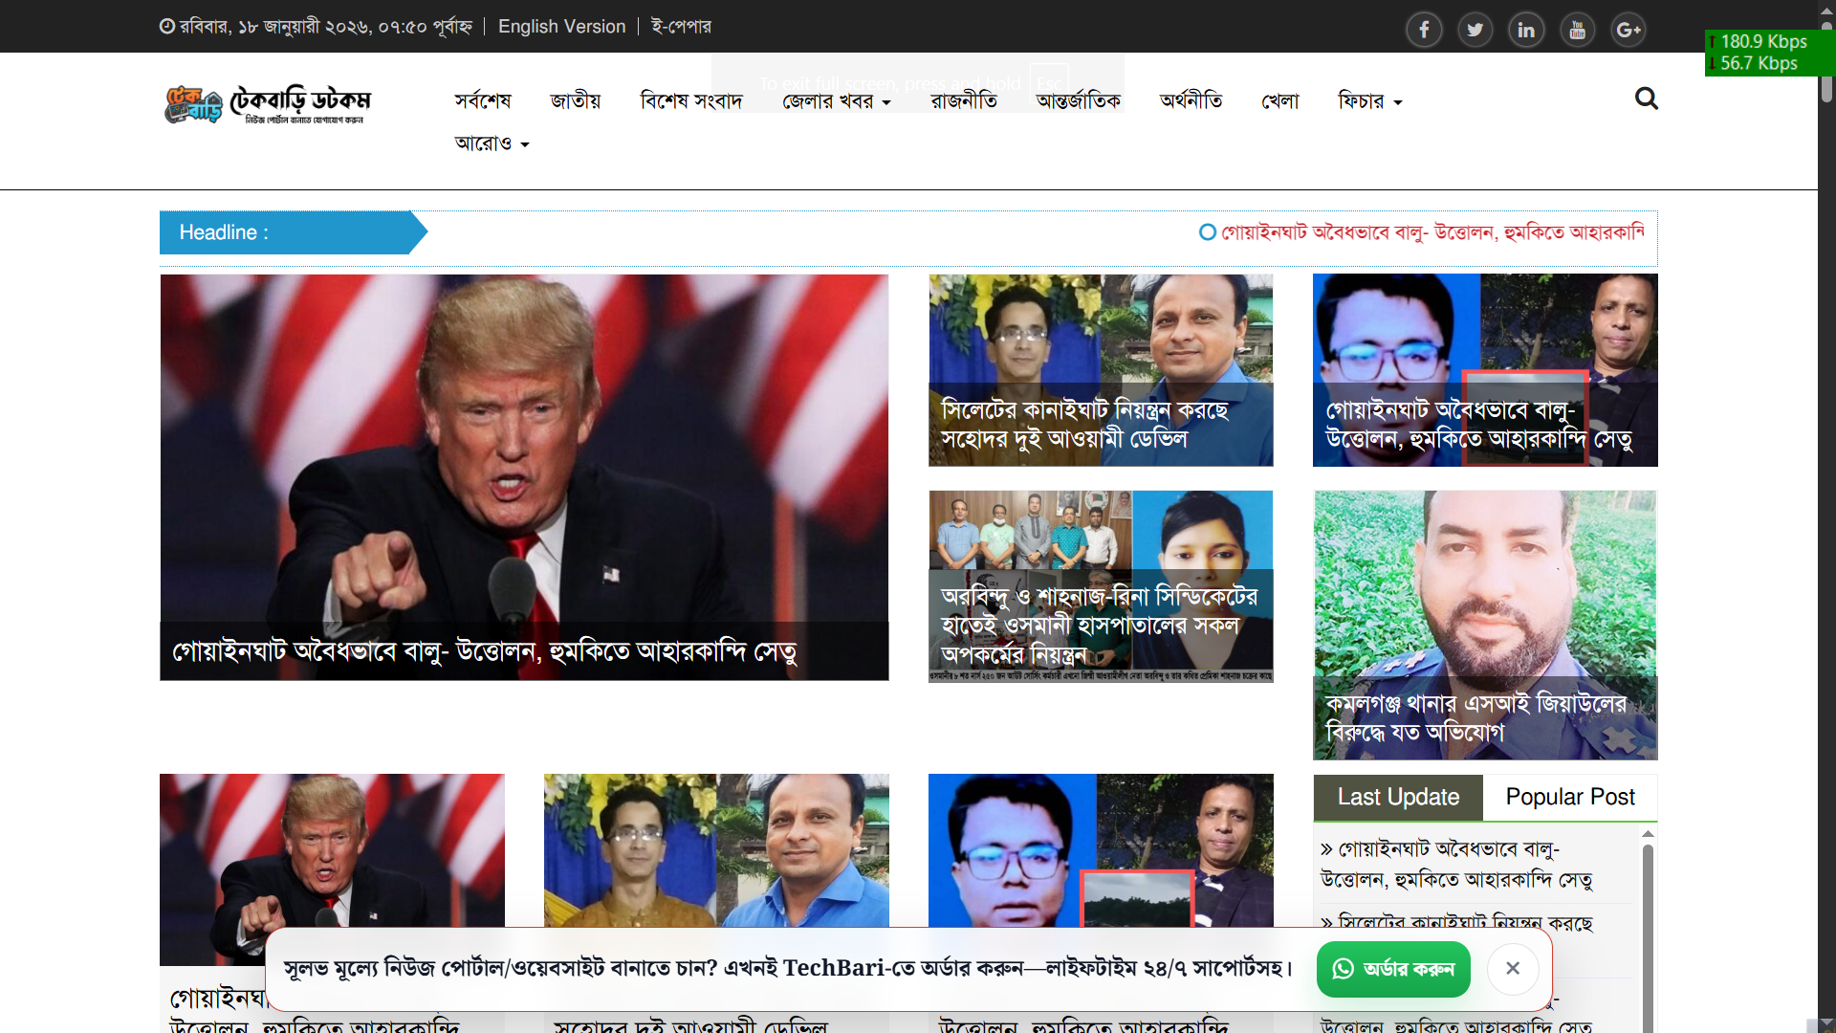Click the search magnifier icon
Screen dimensions: 1836x1033
[x=1646, y=99]
